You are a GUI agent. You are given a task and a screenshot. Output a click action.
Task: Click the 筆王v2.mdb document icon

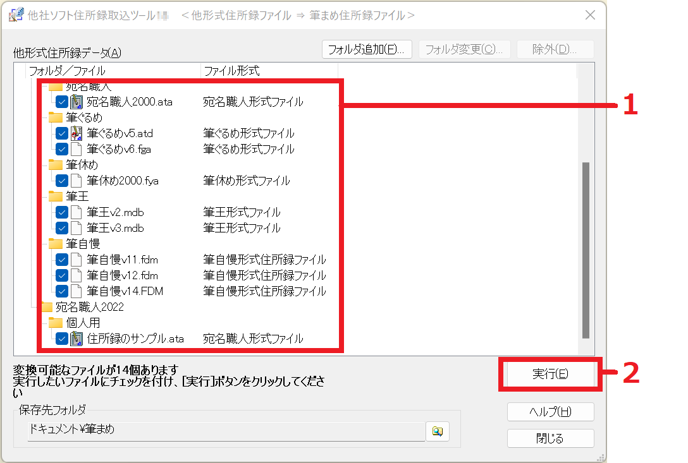click(x=77, y=212)
